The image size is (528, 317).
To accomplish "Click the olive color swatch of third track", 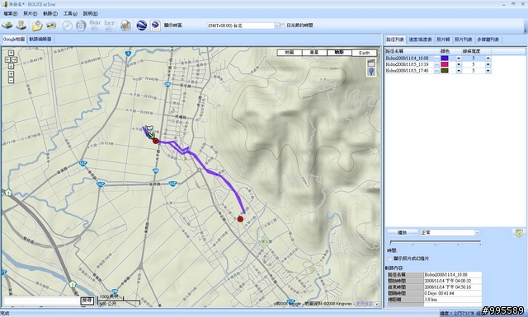I will [x=445, y=71].
